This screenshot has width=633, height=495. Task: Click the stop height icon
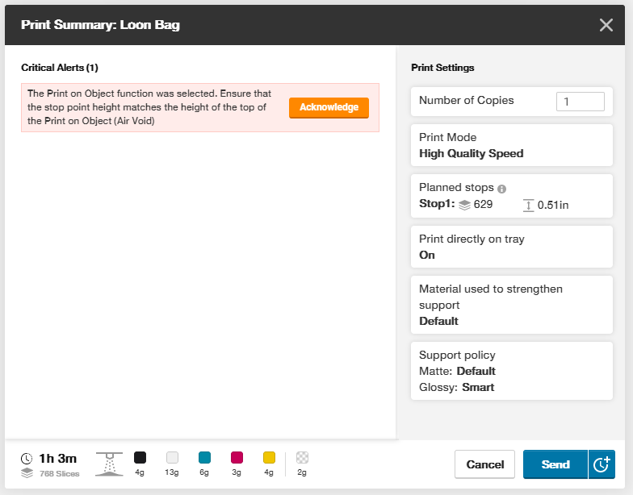coord(529,205)
